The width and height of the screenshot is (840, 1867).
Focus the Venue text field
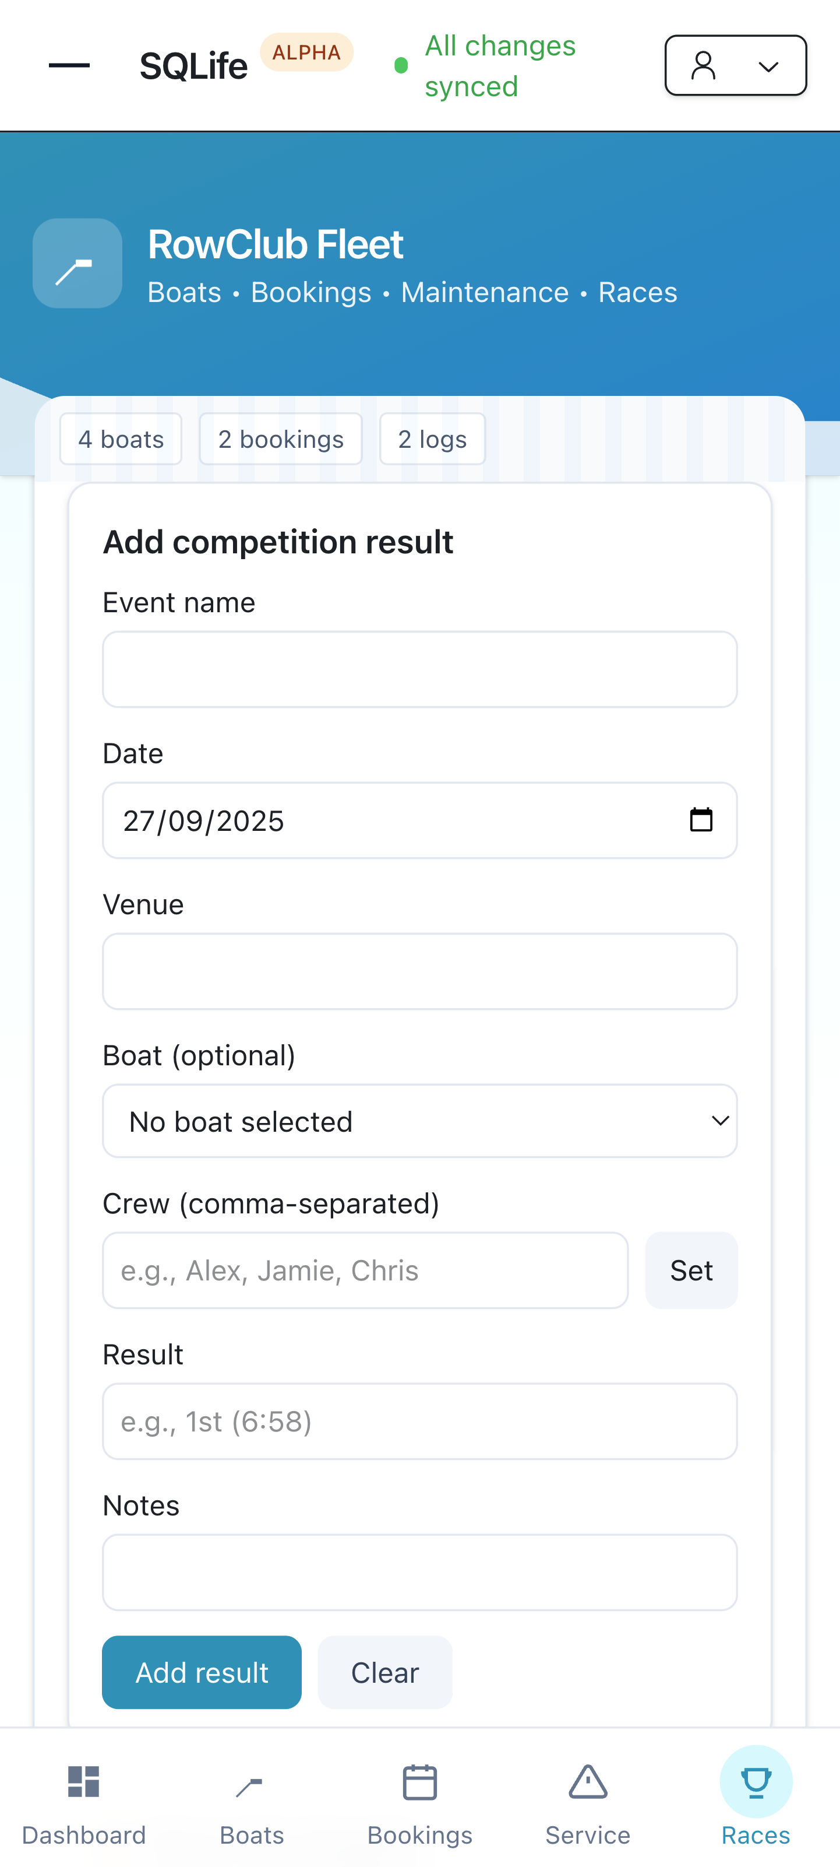click(x=419, y=971)
